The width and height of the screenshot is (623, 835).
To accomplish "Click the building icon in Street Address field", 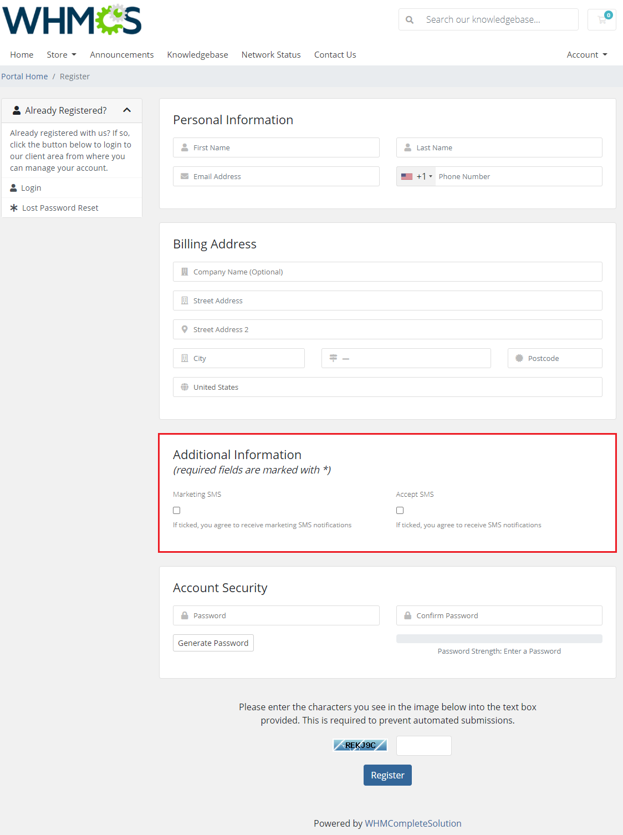I will (x=185, y=301).
